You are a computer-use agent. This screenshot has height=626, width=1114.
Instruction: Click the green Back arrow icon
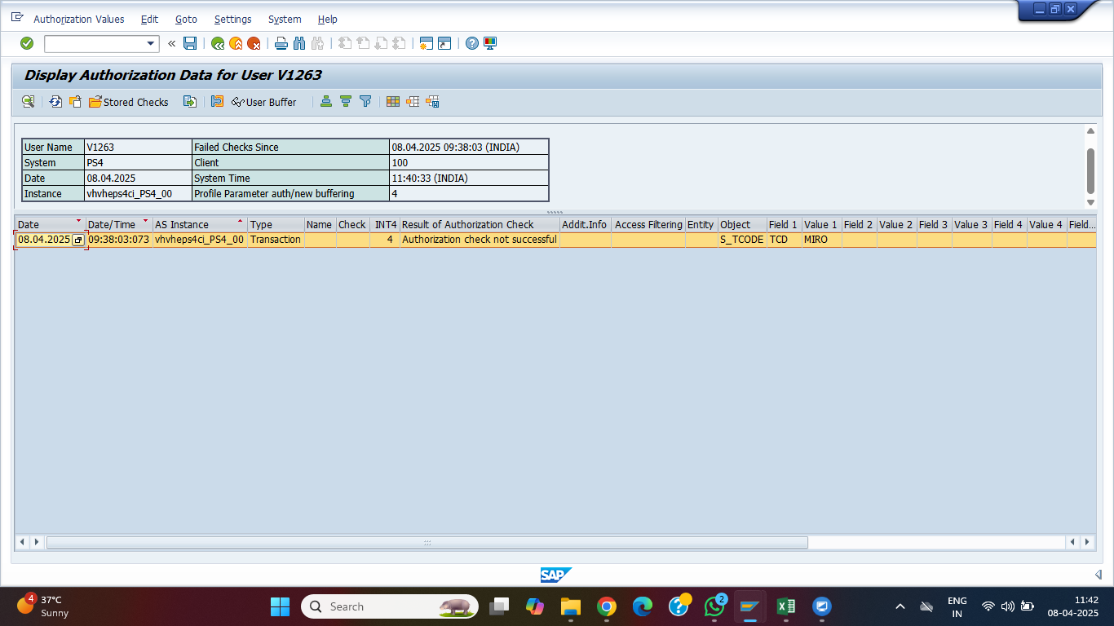pos(218,43)
